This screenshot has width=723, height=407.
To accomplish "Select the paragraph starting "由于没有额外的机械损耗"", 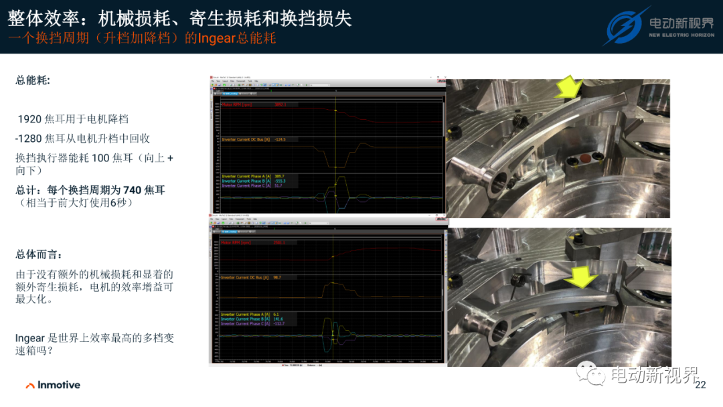I will (x=94, y=287).
